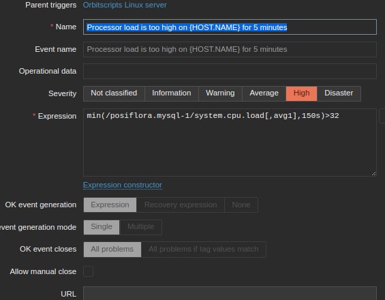Image resolution: width=385 pixels, height=300 pixels.
Task: Switch event generation mode to Multiple
Action: click(x=140, y=227)
